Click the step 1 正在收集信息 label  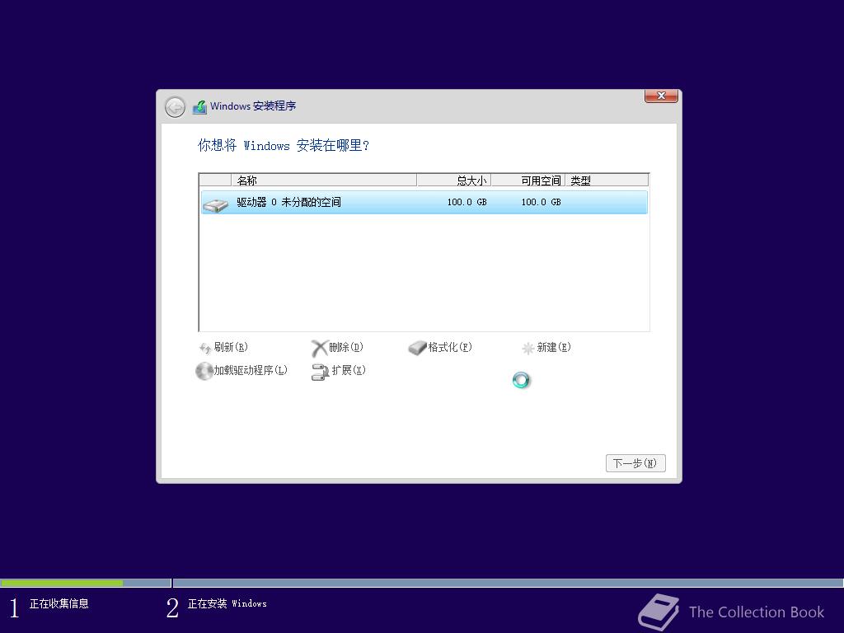tap(59, 604)
